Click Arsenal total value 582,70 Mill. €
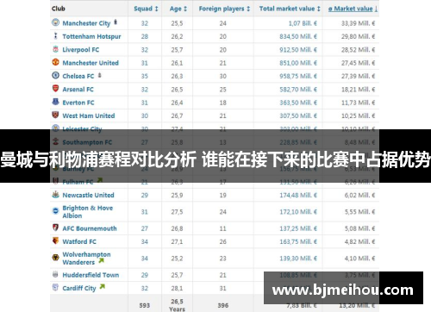Image resolution: width=431 pixels, height=312 pixels. point(298,90)
